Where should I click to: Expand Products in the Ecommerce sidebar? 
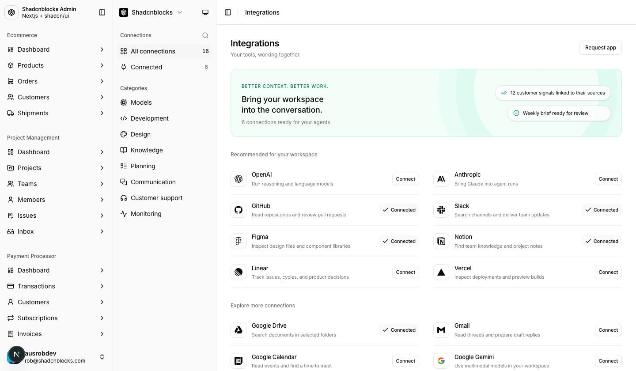(x=57, y=65)
